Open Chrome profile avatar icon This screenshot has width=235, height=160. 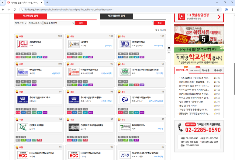pyautogui.click(x=226, y=9)
